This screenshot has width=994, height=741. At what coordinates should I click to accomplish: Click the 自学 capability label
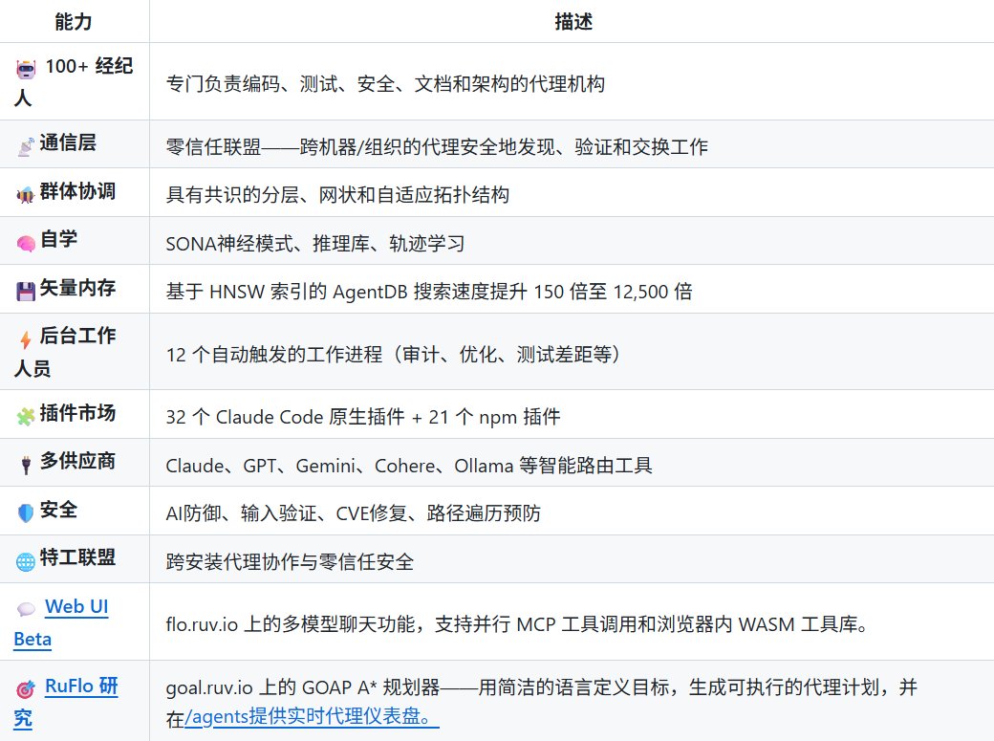pyautogui.click(x=58, y=239)
